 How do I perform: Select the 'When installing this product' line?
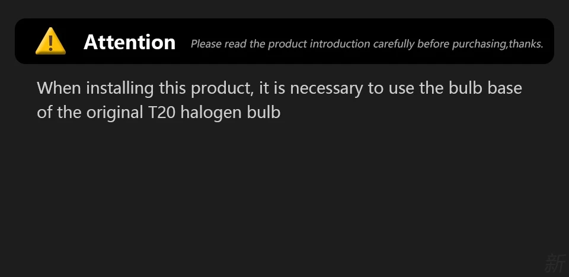pos(279,88)
